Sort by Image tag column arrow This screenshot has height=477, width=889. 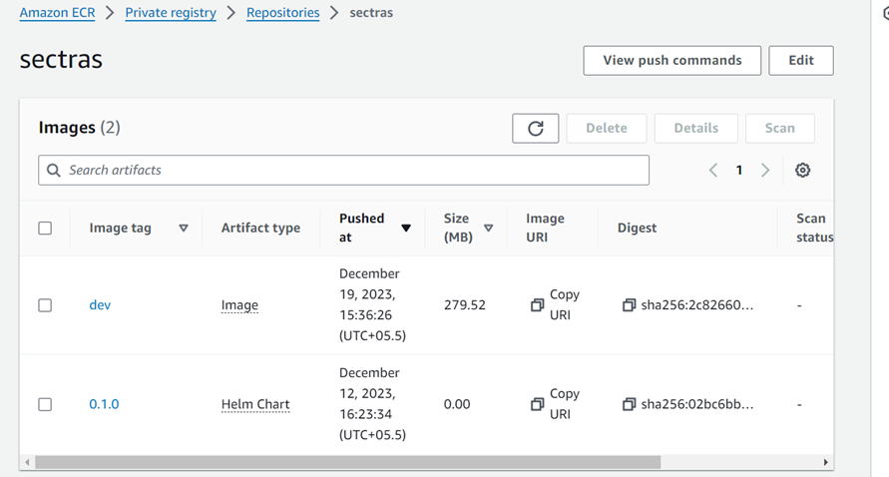(x=184, y=229)
